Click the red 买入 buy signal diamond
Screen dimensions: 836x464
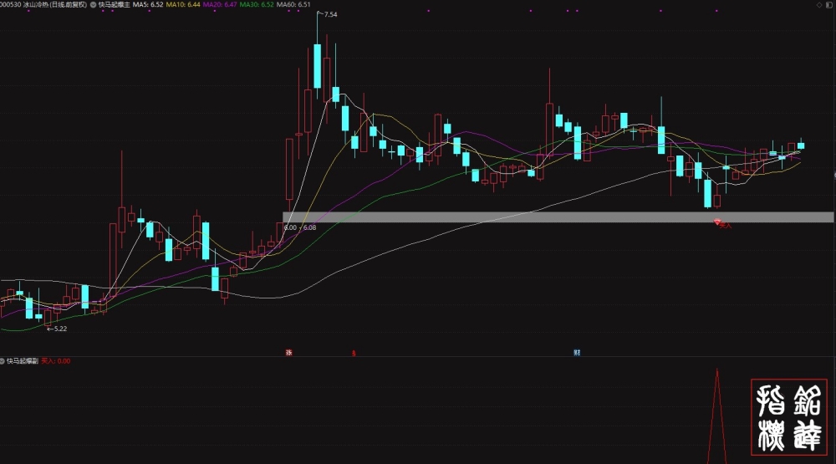tap(717, 222)
